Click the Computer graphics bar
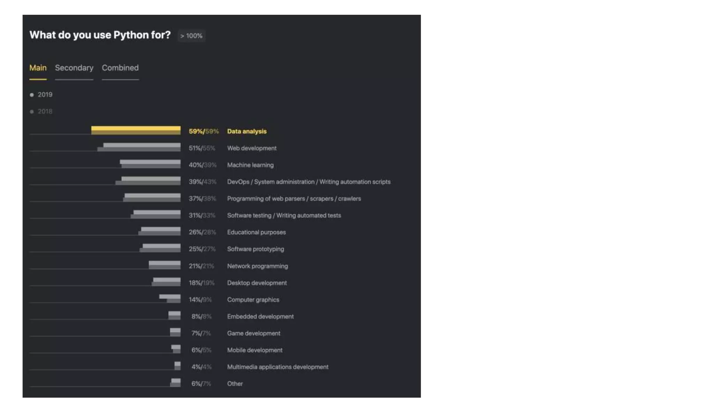 (170, 298)
